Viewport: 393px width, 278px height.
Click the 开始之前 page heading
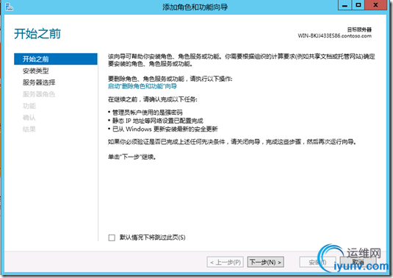(x=37, y=34)
